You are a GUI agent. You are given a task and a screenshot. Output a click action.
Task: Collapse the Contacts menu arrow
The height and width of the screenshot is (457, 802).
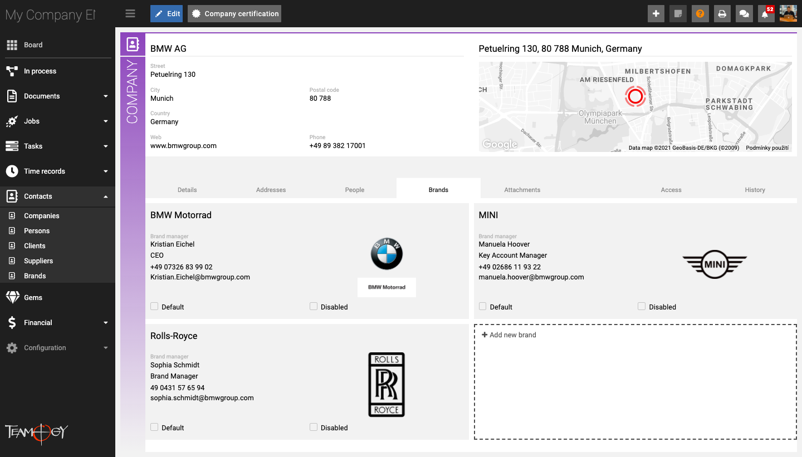click(106, 196)
